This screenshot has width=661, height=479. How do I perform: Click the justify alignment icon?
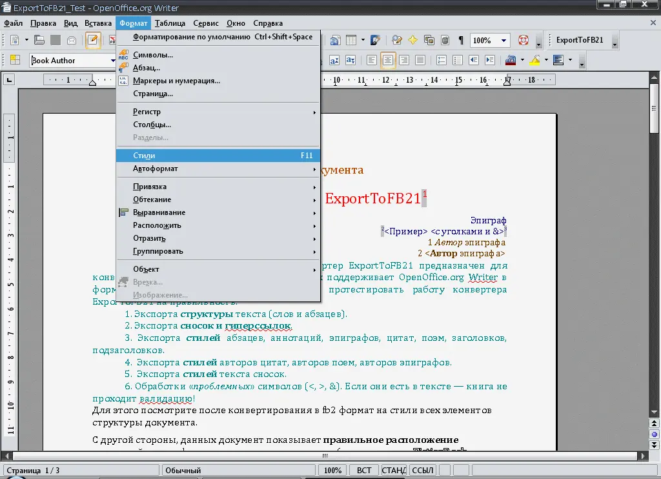click(420, 60)
